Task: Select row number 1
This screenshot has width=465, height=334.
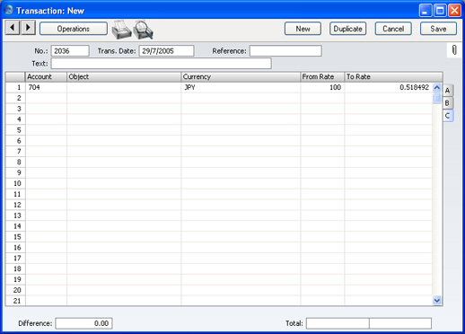Action: tap(15, 87)
